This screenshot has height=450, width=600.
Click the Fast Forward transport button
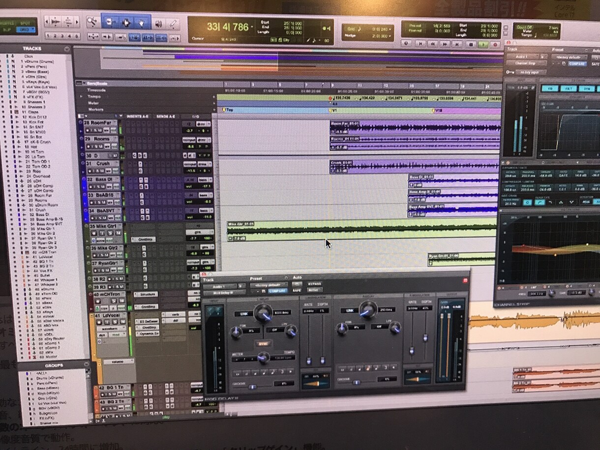click(x=446, y=44)
